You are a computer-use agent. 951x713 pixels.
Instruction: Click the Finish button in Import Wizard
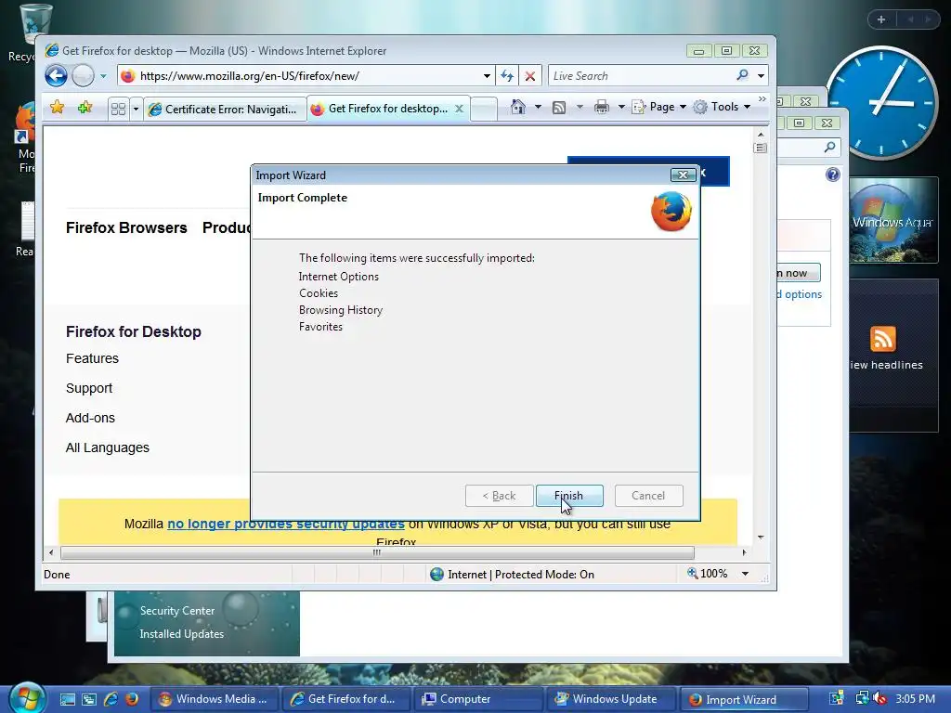[x=569, y=496]
